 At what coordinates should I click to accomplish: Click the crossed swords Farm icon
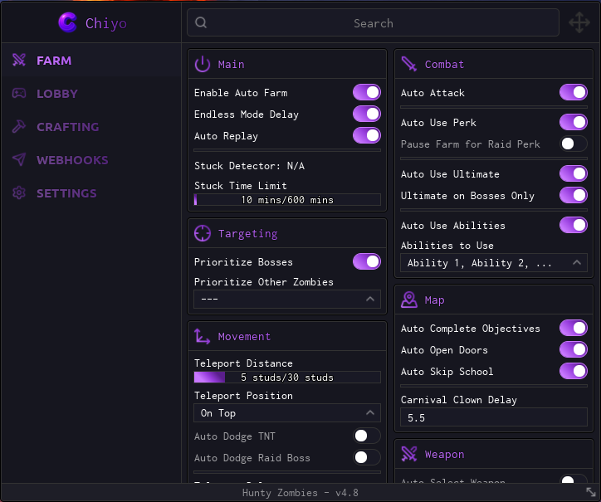pos(19,61)
